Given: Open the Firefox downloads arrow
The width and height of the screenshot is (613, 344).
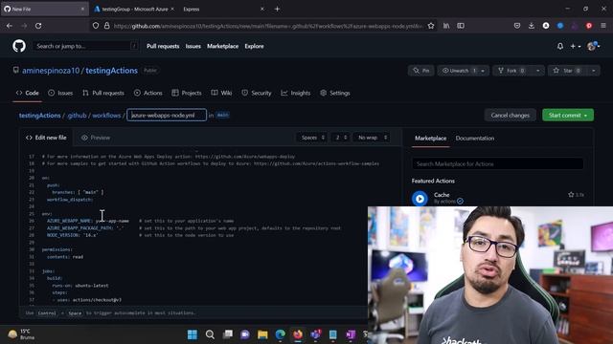Looking at the screenshot, I should (x=532, y=26).
